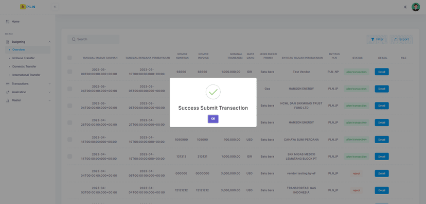Click contract number 1090909

pos(182,140)
